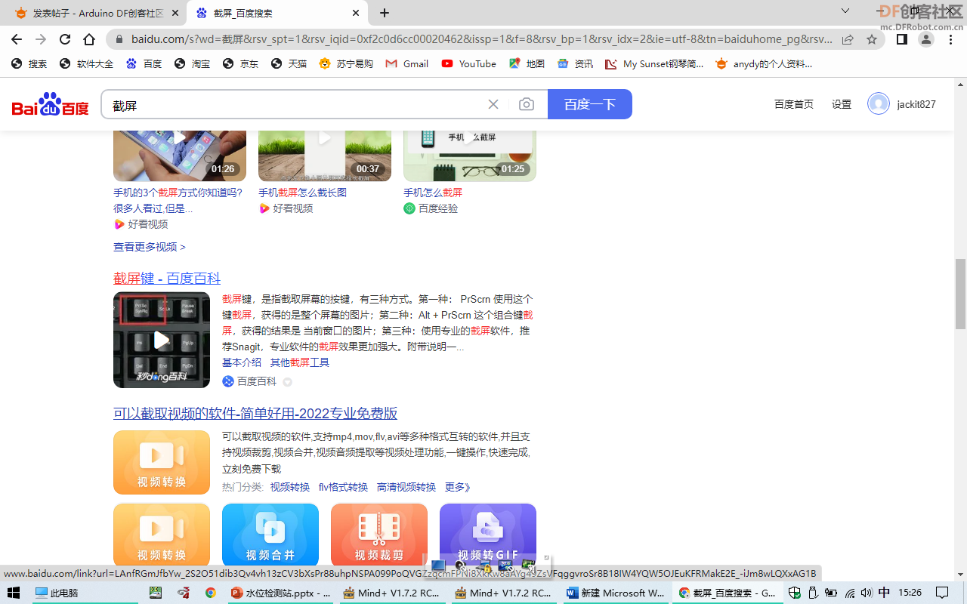The width and height of the screenshot is (967, 604).
Task: Click 查看更多视频 link
Action: [150, 247]
